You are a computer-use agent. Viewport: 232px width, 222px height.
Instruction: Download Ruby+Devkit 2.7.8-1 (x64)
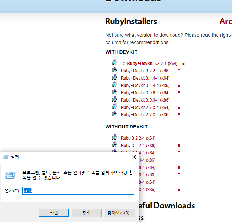[x=145, y=108]
